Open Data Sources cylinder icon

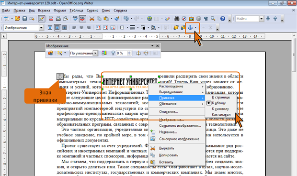click(198, 19)
